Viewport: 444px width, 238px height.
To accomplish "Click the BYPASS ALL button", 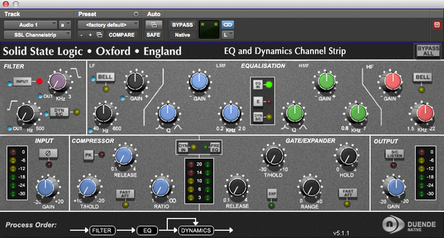I will [x=428, y=51].
